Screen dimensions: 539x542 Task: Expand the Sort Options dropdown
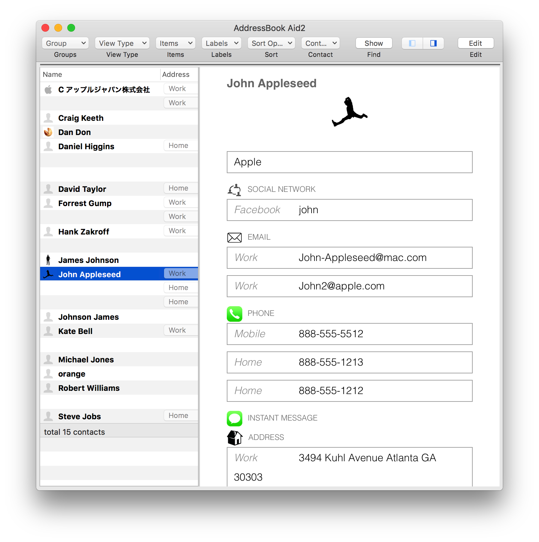(271, 43)
